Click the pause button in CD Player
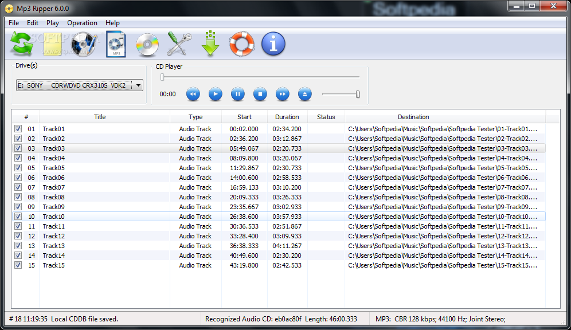571x330 pixels. tap(238, 94)
